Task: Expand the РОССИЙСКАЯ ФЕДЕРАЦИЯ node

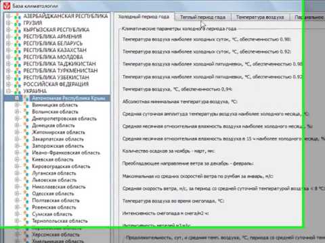Action: tap(8, 84)
